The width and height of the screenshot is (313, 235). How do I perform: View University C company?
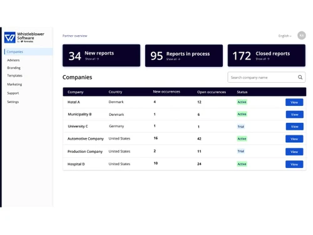click(294, 127)
